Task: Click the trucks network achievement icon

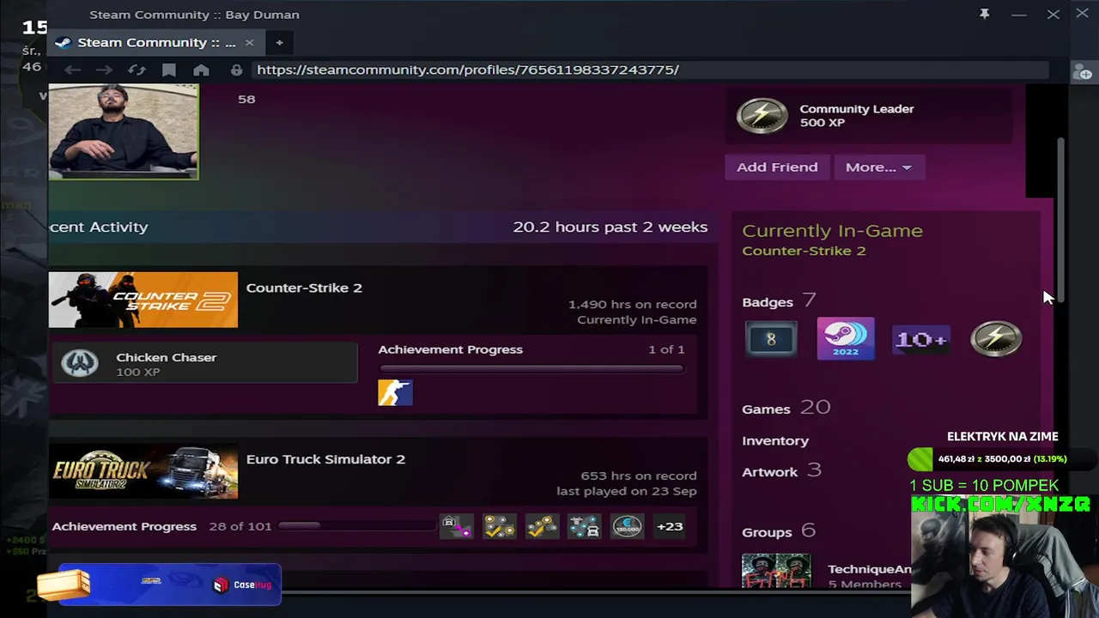Action: [x=584, y=526]
